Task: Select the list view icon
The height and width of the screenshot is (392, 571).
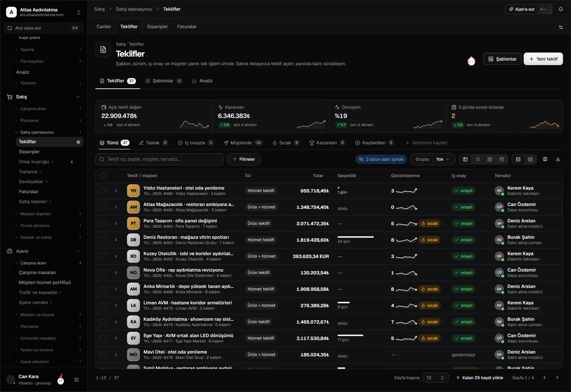Action: click(477, 159)
